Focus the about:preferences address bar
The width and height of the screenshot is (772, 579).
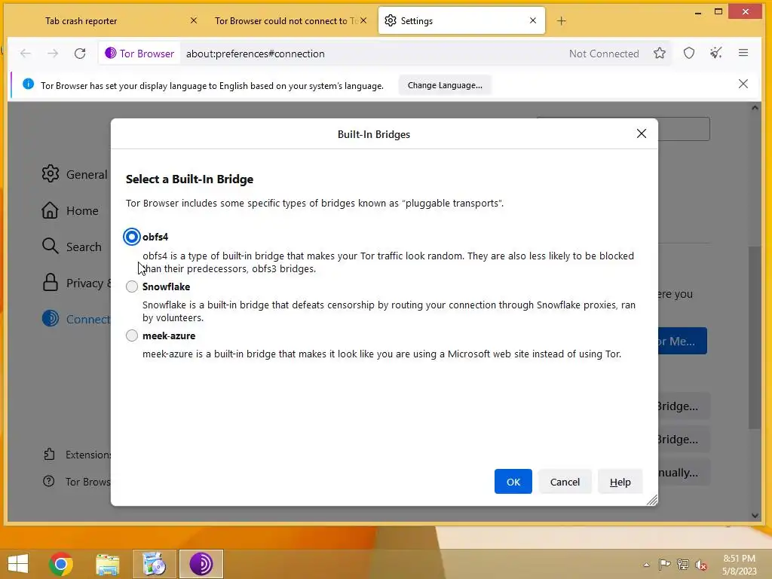pyautogui.click(x=373, y=54)
